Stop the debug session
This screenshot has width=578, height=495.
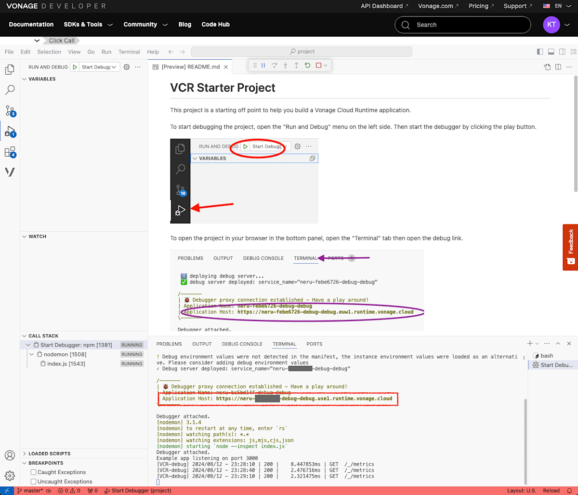[318, 66]
